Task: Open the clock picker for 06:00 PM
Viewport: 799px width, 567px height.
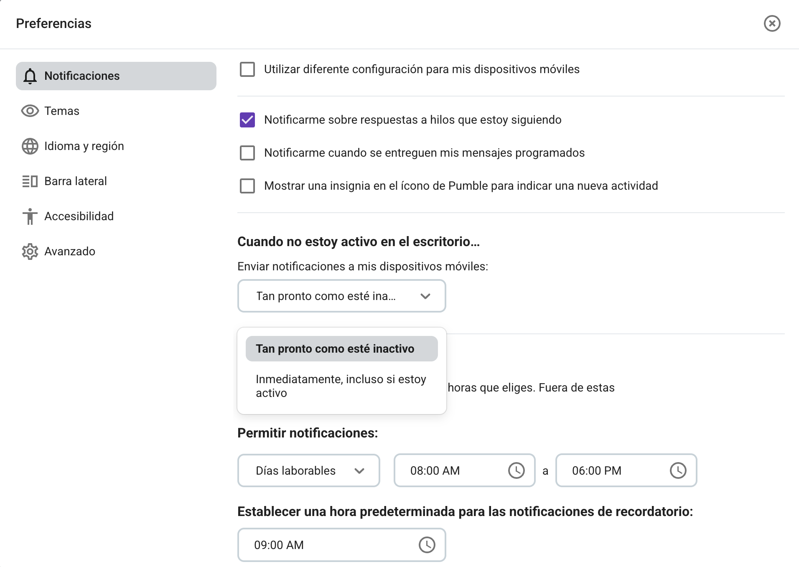Action: (x=679, y=470)
